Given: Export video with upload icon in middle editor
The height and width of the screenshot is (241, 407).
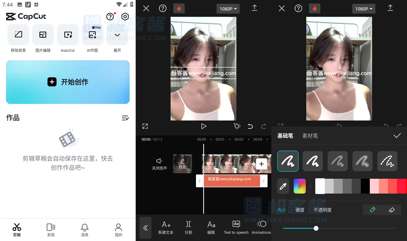Looking at the screenshot, I should click(255, 8).
